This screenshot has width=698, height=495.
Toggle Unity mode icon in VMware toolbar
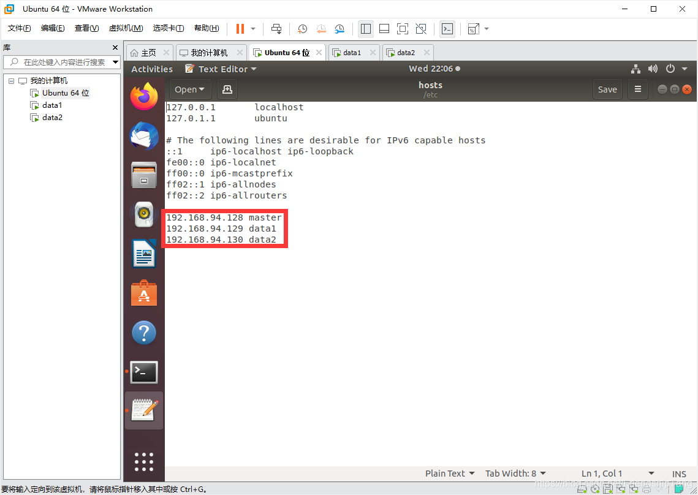[421, 29]
